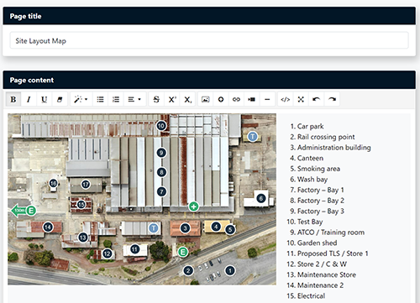
Task: Toggle fullscreen editor mode
Action: point(301,99)
